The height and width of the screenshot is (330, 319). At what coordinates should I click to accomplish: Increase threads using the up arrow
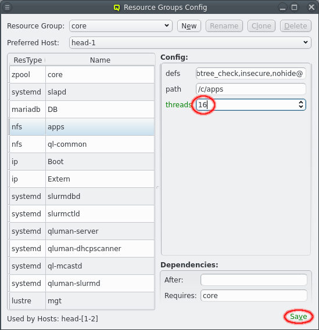[301, 102]
